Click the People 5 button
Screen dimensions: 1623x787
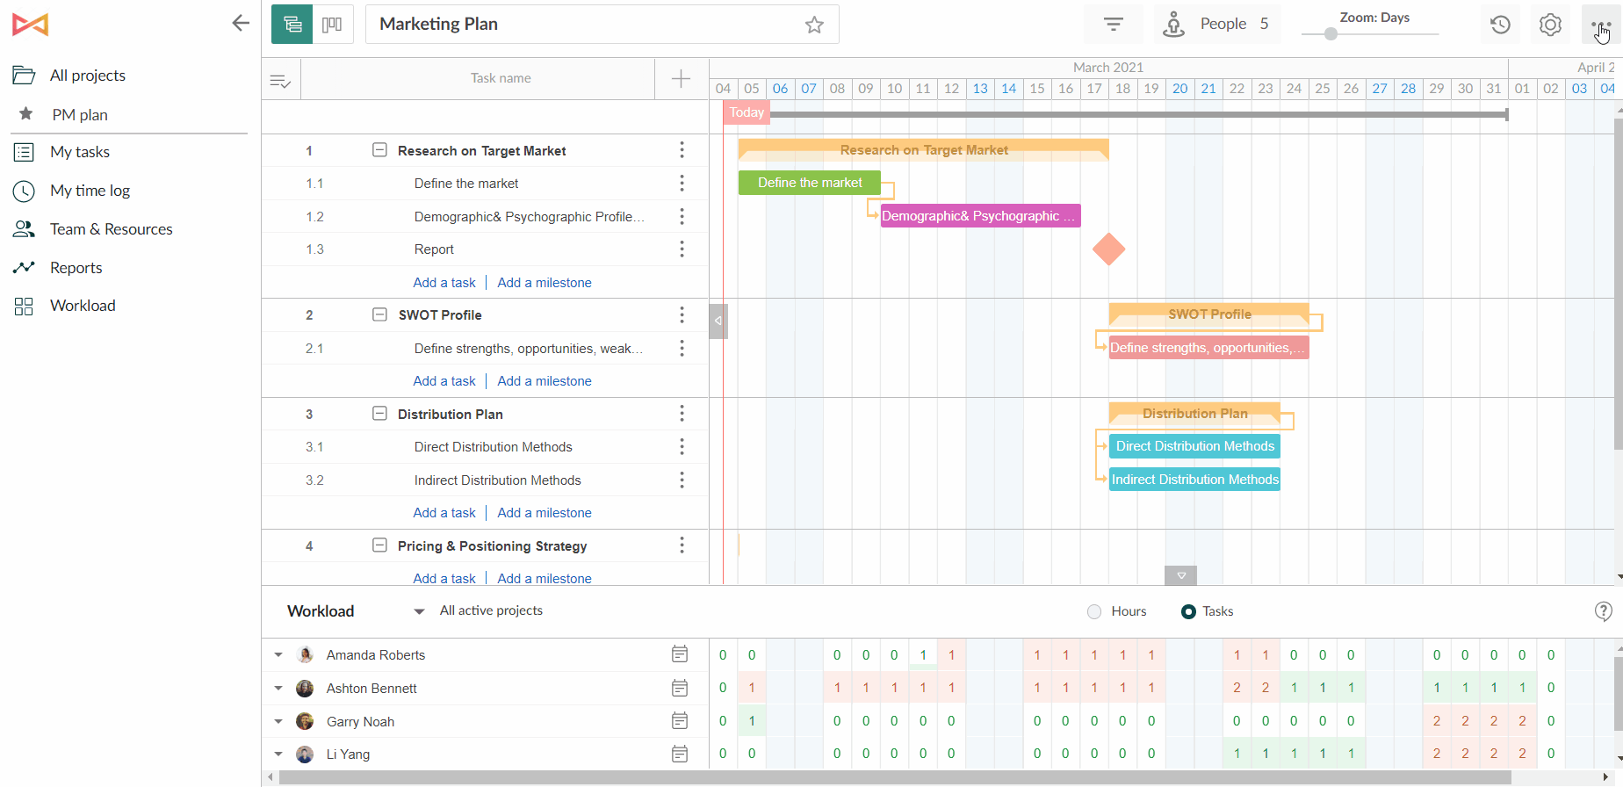point(1217,25)
